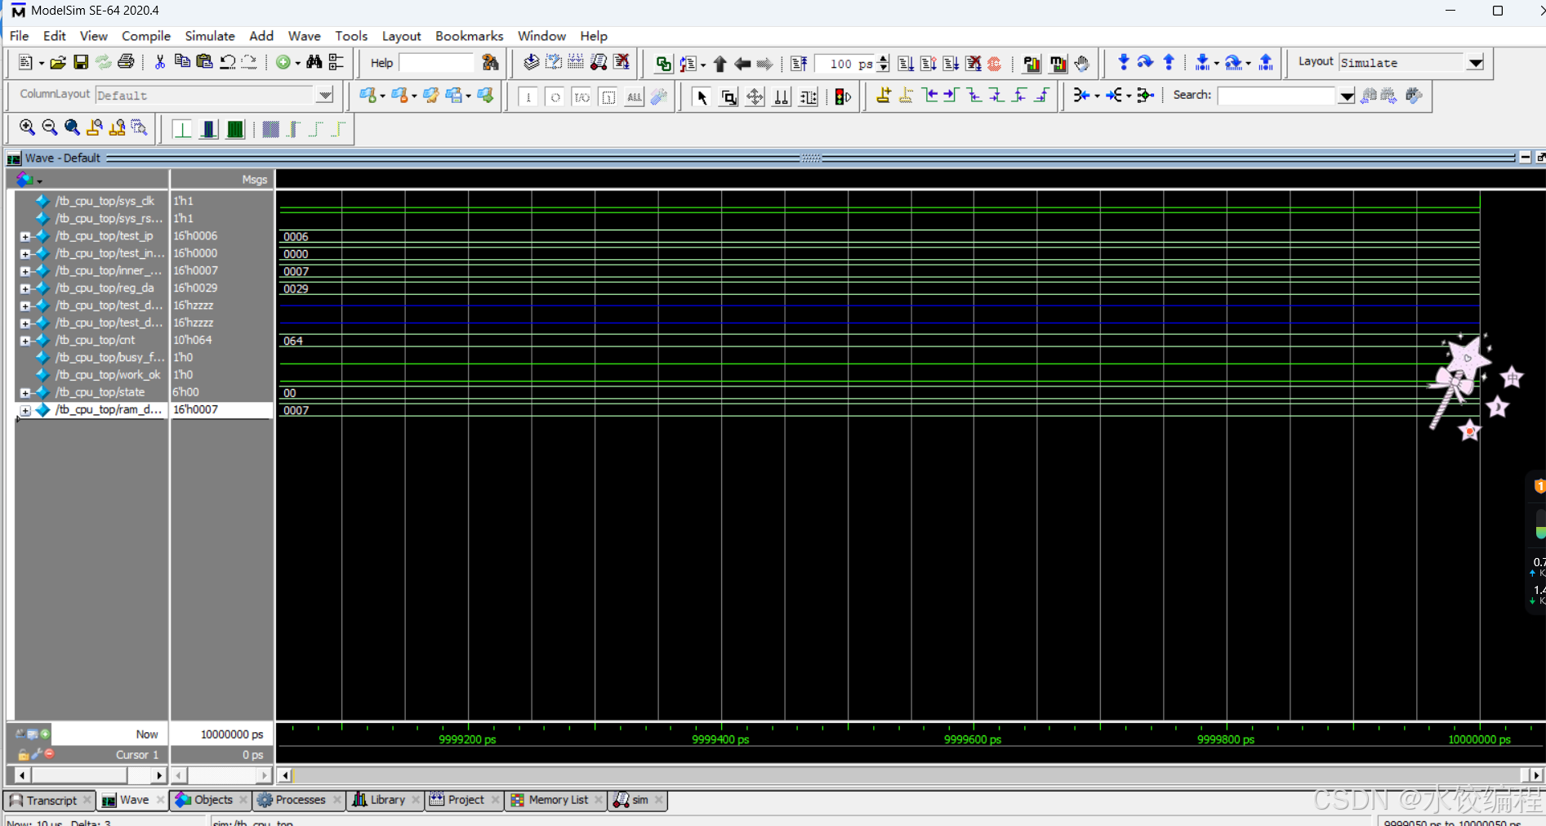Screen dimensions: 1546x826
Task: Click the Open file folder icon
Action: pos(58,63)
